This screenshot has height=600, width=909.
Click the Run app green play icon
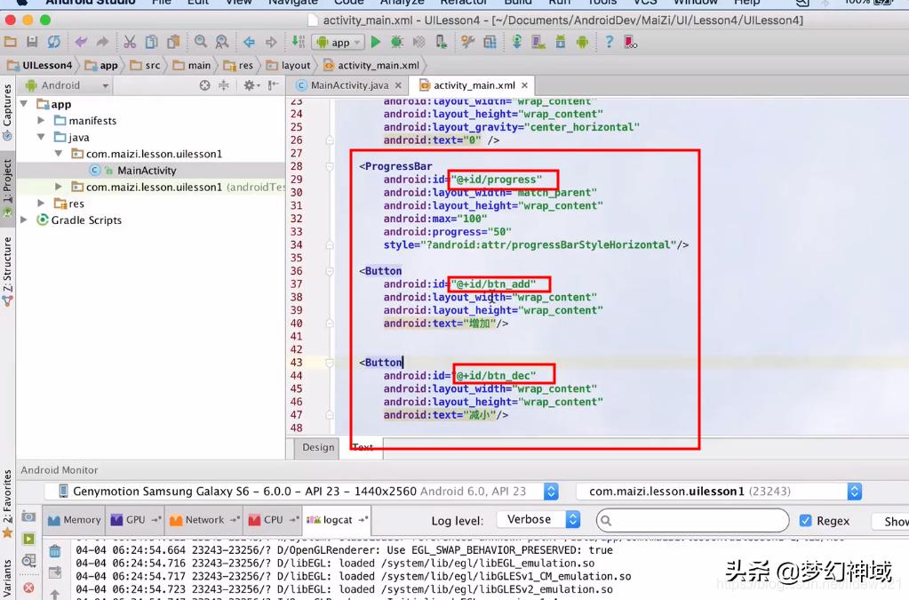(376, 42)
